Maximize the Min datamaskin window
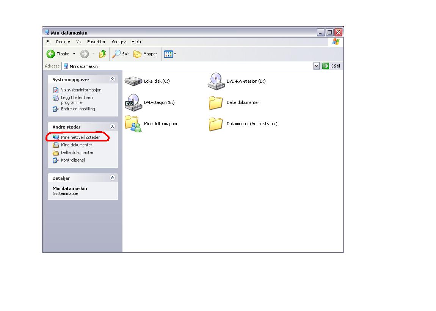The height and width of the screenshot is (311, 436). 329,33
